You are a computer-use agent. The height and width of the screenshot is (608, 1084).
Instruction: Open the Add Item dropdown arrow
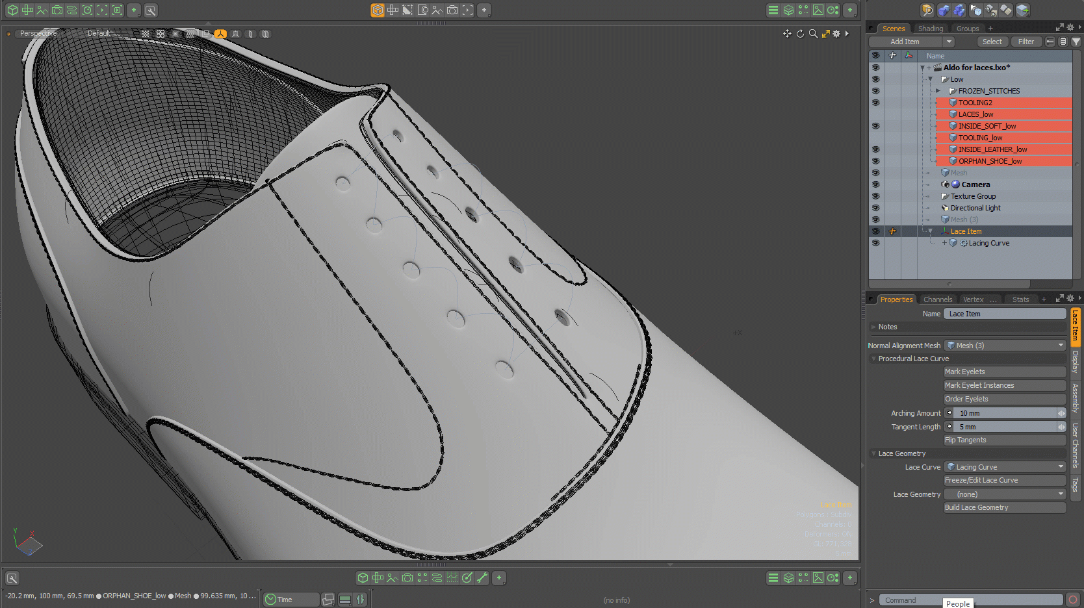click(x=949, y=42)
